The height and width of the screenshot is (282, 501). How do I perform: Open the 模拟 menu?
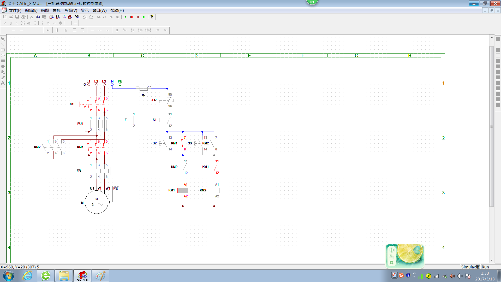point(57,10)
